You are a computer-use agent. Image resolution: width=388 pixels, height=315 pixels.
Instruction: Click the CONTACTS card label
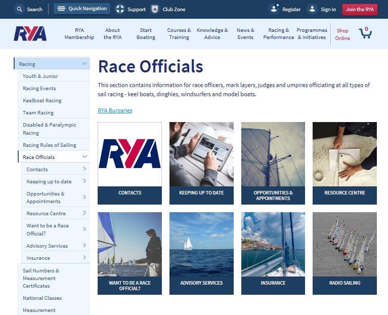click(130, 192)
